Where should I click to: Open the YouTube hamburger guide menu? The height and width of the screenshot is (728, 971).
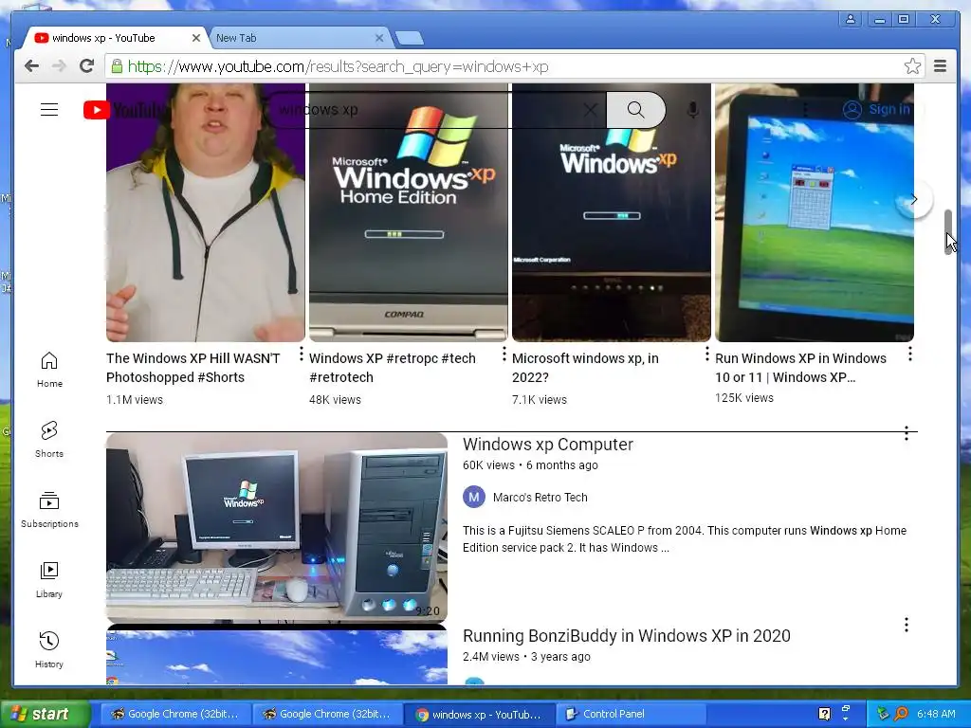[49, 110]
